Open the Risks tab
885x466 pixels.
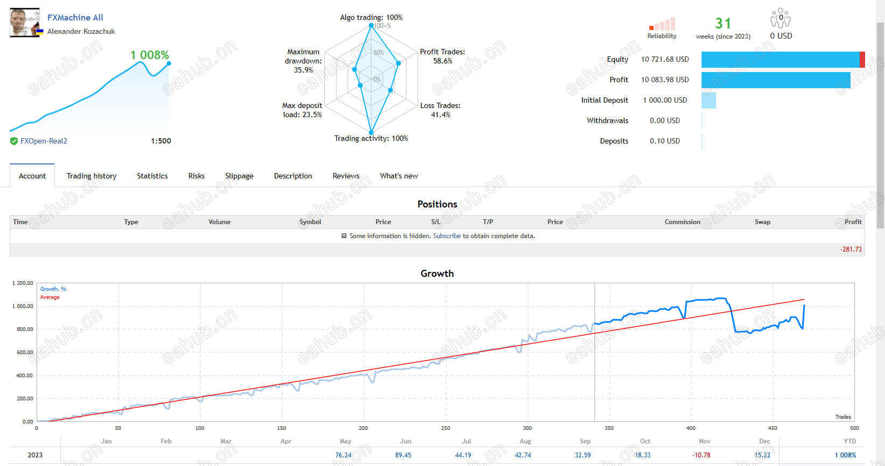point(196,176)
